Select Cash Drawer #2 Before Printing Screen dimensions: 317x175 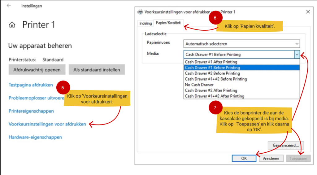pos(212,73)
